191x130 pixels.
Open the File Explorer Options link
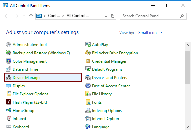[30, 94]
